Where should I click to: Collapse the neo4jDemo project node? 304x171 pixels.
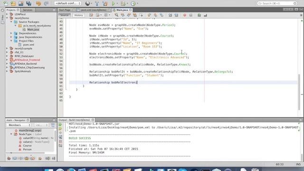(7, 18)
